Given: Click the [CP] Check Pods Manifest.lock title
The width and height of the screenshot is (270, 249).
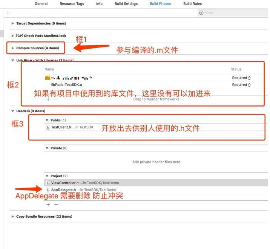Looking at the screenshot, I should point(41,36).
